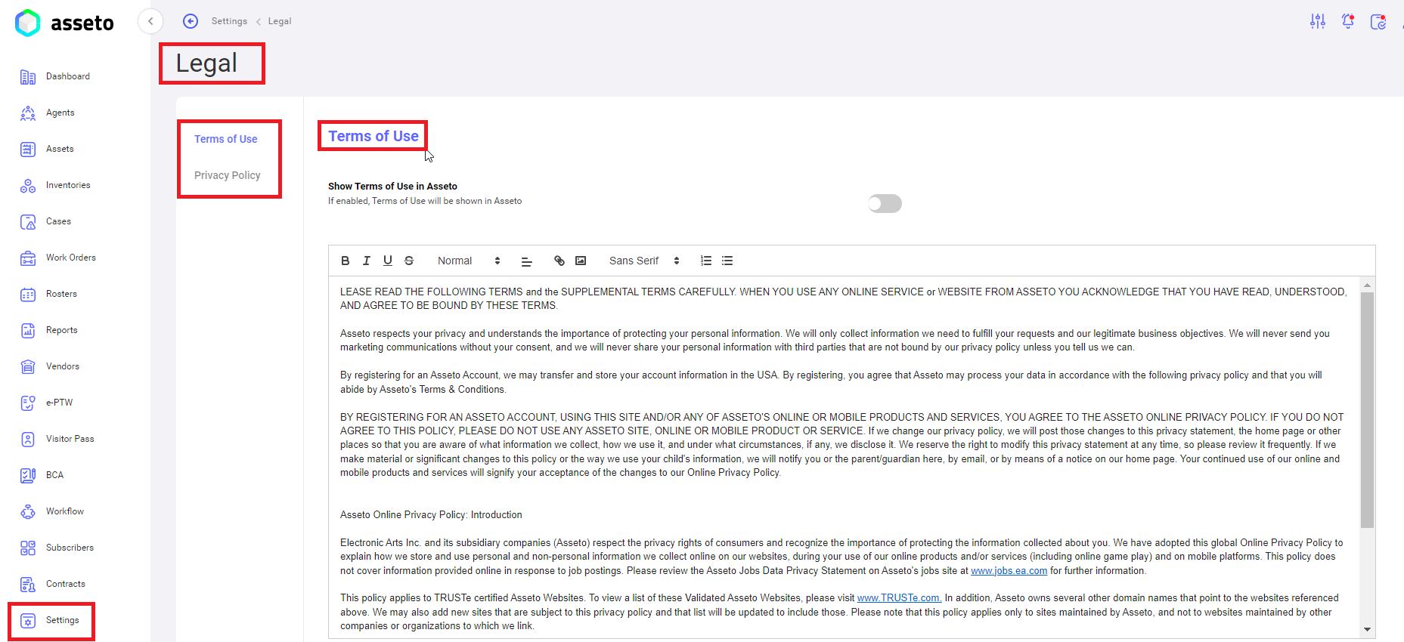Open the e-PTW sidebar icon
1404x642 pixels.
coord(28,403)
